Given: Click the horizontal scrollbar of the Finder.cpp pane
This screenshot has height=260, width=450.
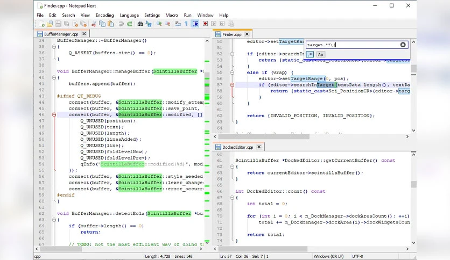Looking at the screenshot, I should click(x=311, y=136).
